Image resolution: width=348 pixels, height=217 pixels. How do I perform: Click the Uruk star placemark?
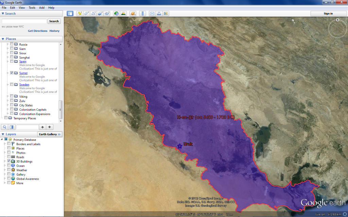(x=179, y=146)
